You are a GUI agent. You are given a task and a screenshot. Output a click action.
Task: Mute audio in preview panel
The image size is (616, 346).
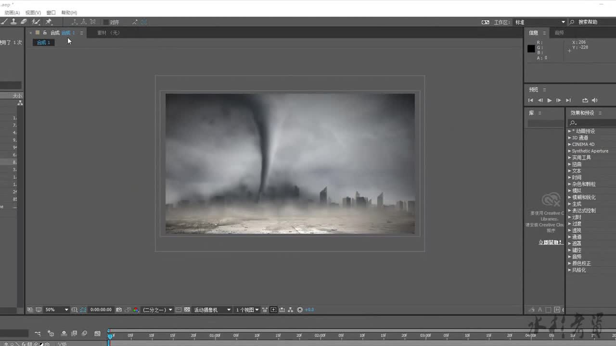(594, 100)
